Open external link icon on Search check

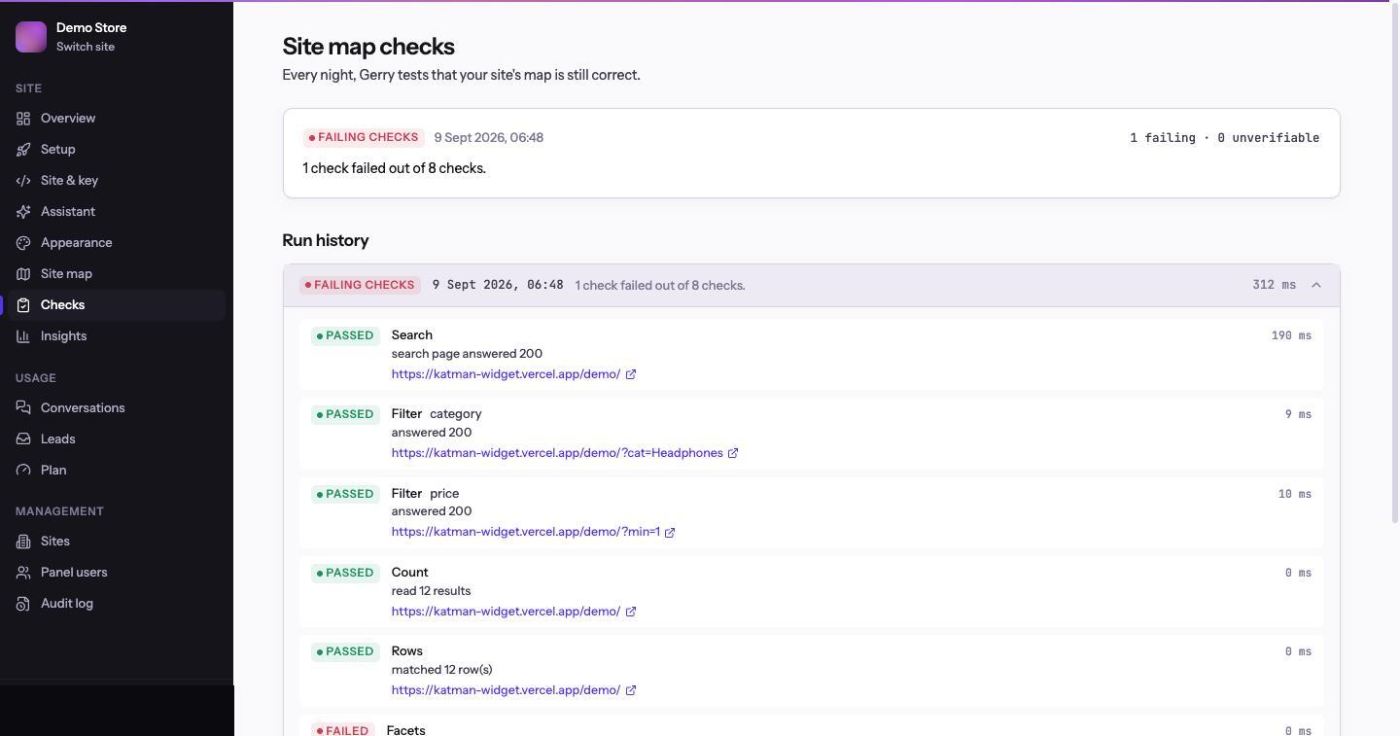[x=631, y=374]
